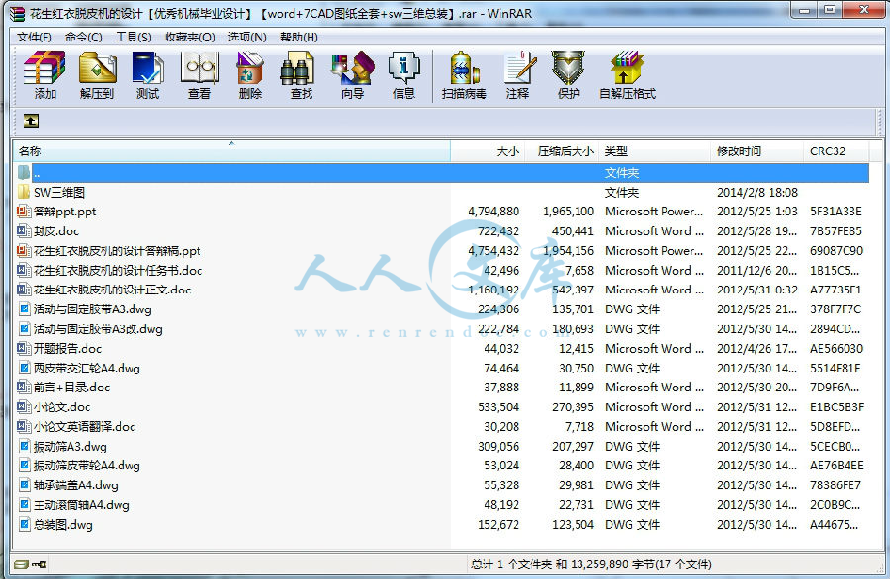Click the key icon in status bar
890x579 pixels.
[x=40, y=564]
